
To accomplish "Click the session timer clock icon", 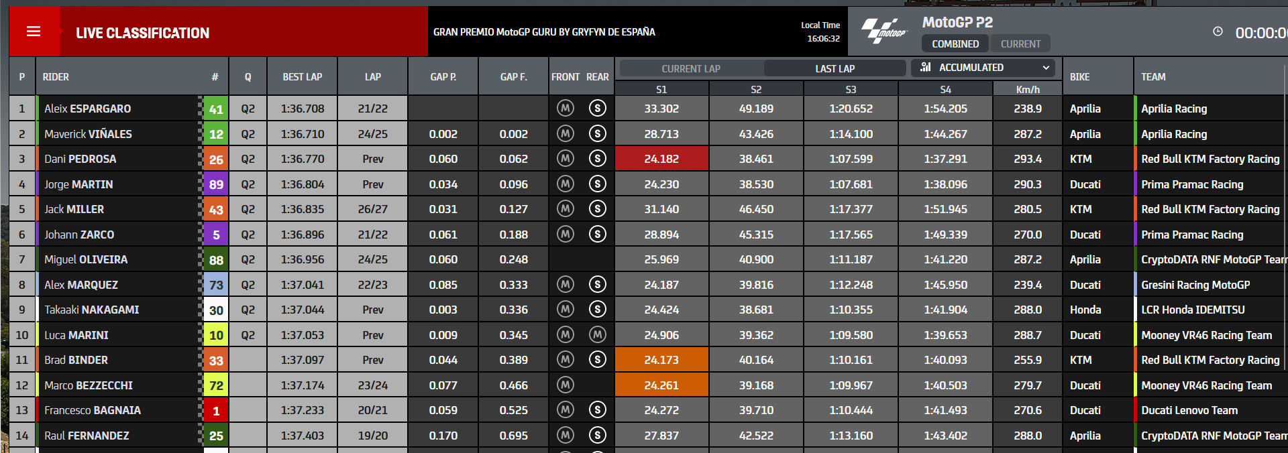I will point(1218,31).
